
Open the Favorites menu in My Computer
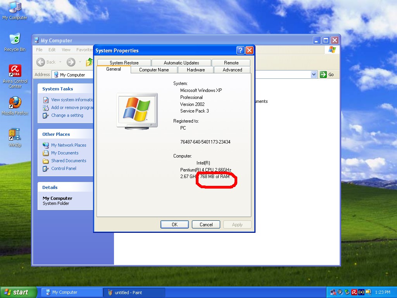85,50
